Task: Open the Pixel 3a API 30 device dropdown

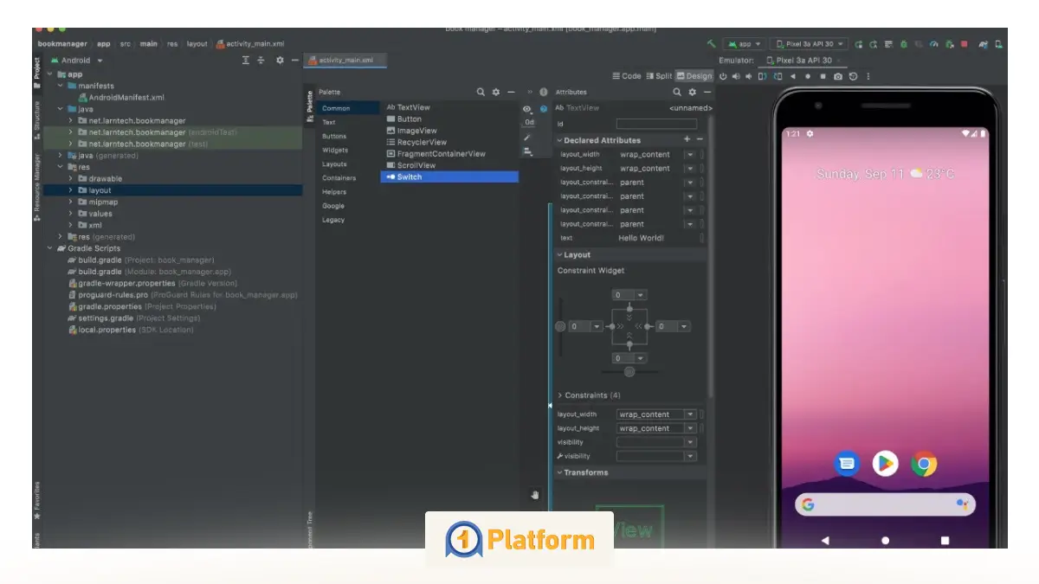Action: (x=810, y=44)
